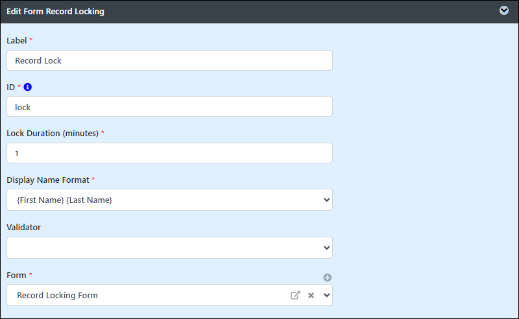Expand the Validator dropdown arrow

327,248
